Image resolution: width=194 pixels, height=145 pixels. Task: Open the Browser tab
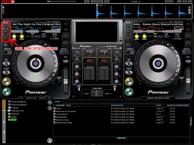[x=4, y=105]
